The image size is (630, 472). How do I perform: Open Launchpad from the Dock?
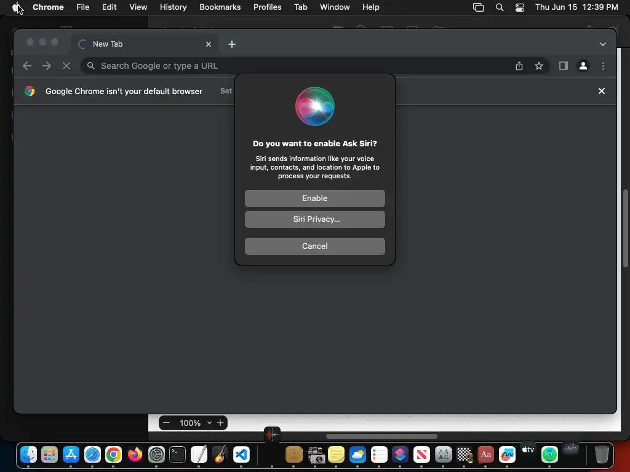(49, 455)
